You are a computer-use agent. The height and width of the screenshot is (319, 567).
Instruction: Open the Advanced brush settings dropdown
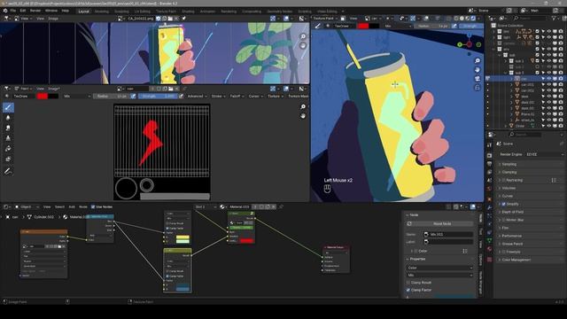tap(197, 97)
